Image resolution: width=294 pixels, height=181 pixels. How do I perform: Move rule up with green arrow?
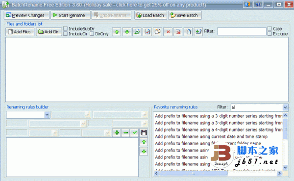tap(144, 142)
